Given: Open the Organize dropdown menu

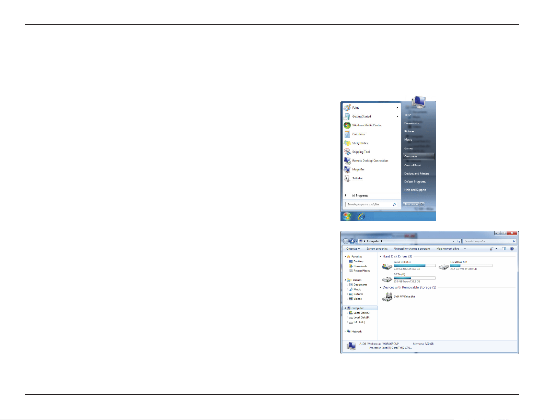Looking at the screenshot, I should (353, 249).
